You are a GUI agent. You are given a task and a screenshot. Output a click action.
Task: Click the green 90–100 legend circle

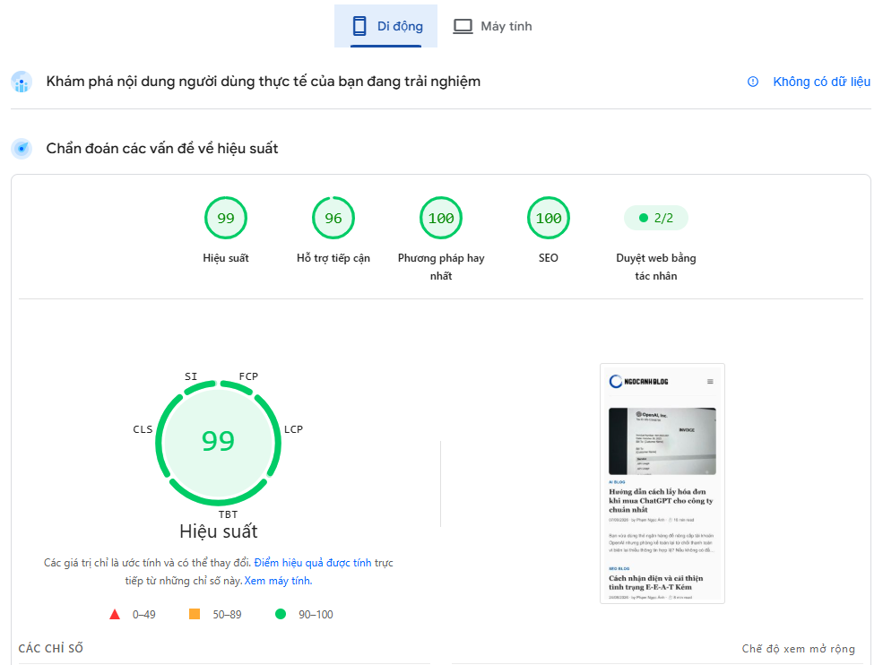click(281, 614)
